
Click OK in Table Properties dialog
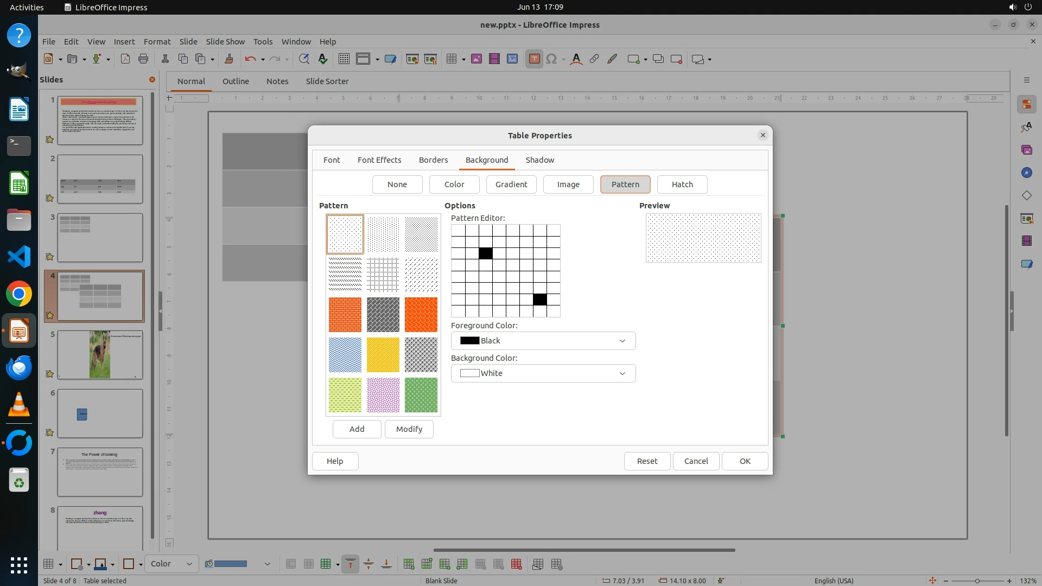pos(745,461)
